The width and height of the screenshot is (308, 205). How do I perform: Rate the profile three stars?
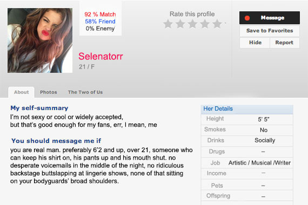point(193,24)
